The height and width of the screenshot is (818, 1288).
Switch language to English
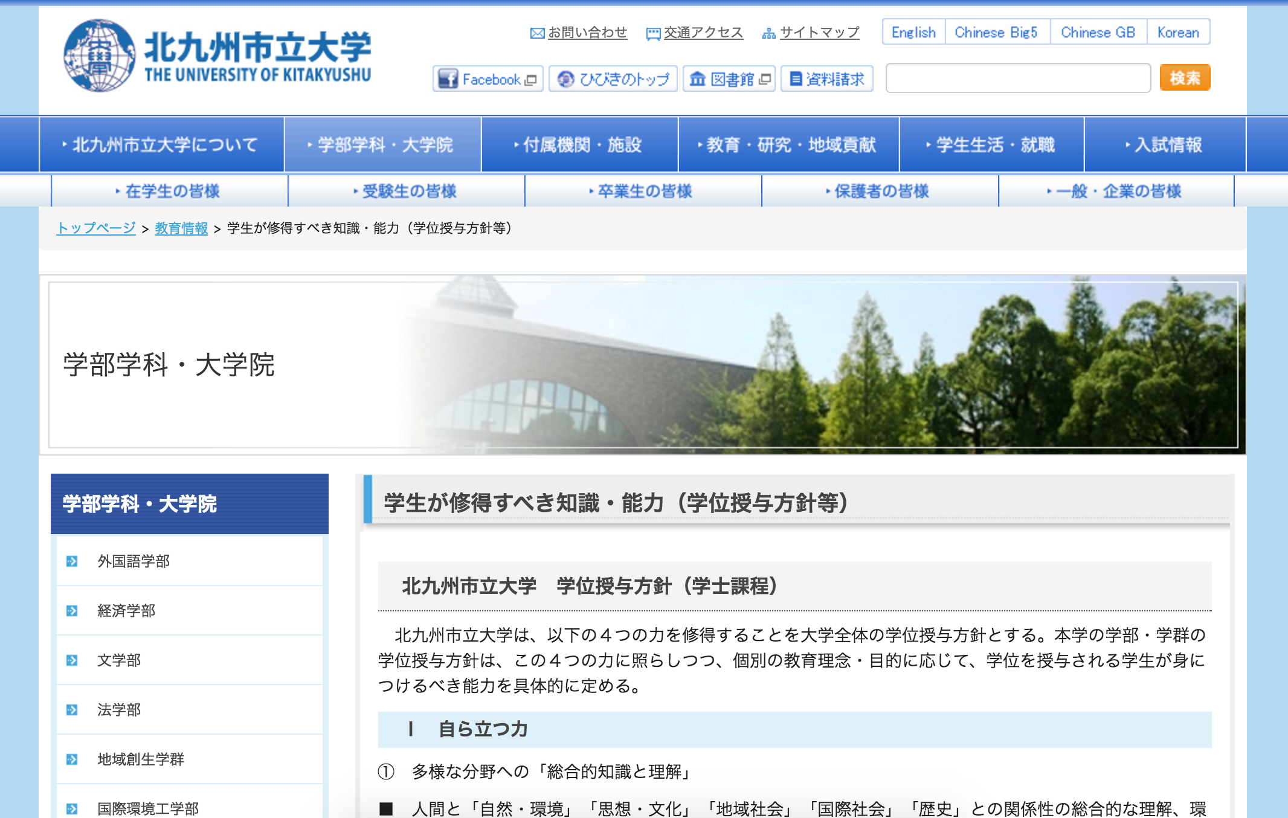(913, 33)
